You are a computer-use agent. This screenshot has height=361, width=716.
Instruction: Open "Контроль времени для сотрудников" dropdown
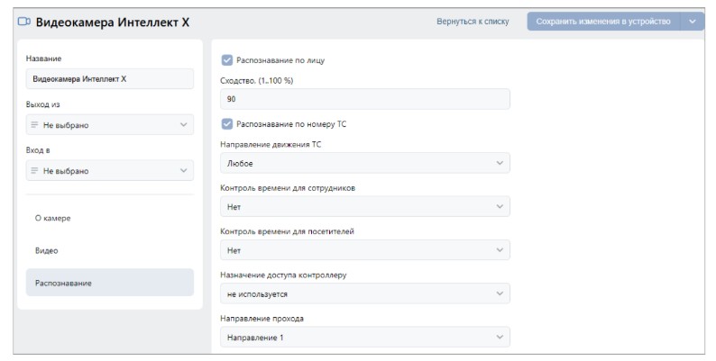[364, 207]
